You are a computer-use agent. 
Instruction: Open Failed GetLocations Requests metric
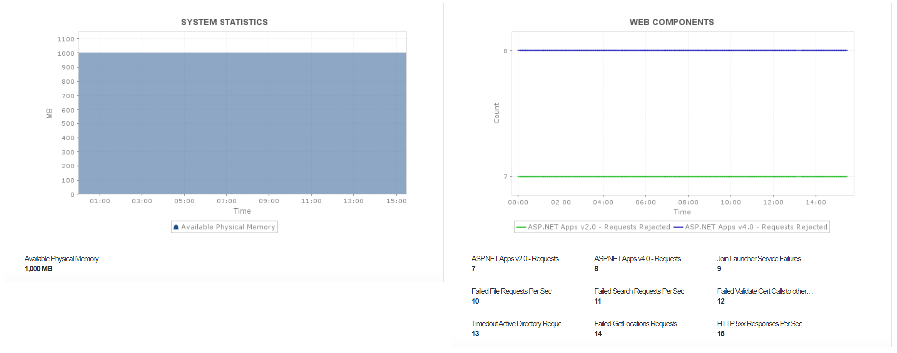636,324
